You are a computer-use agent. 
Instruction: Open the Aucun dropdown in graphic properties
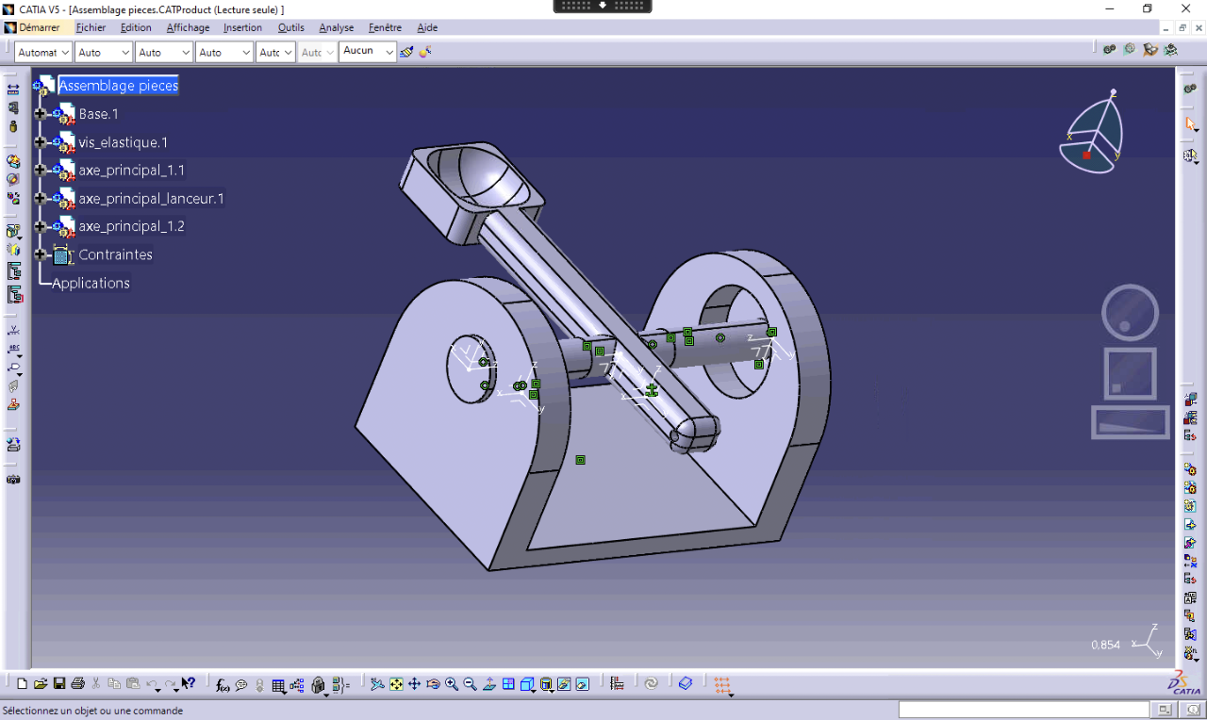388,52
